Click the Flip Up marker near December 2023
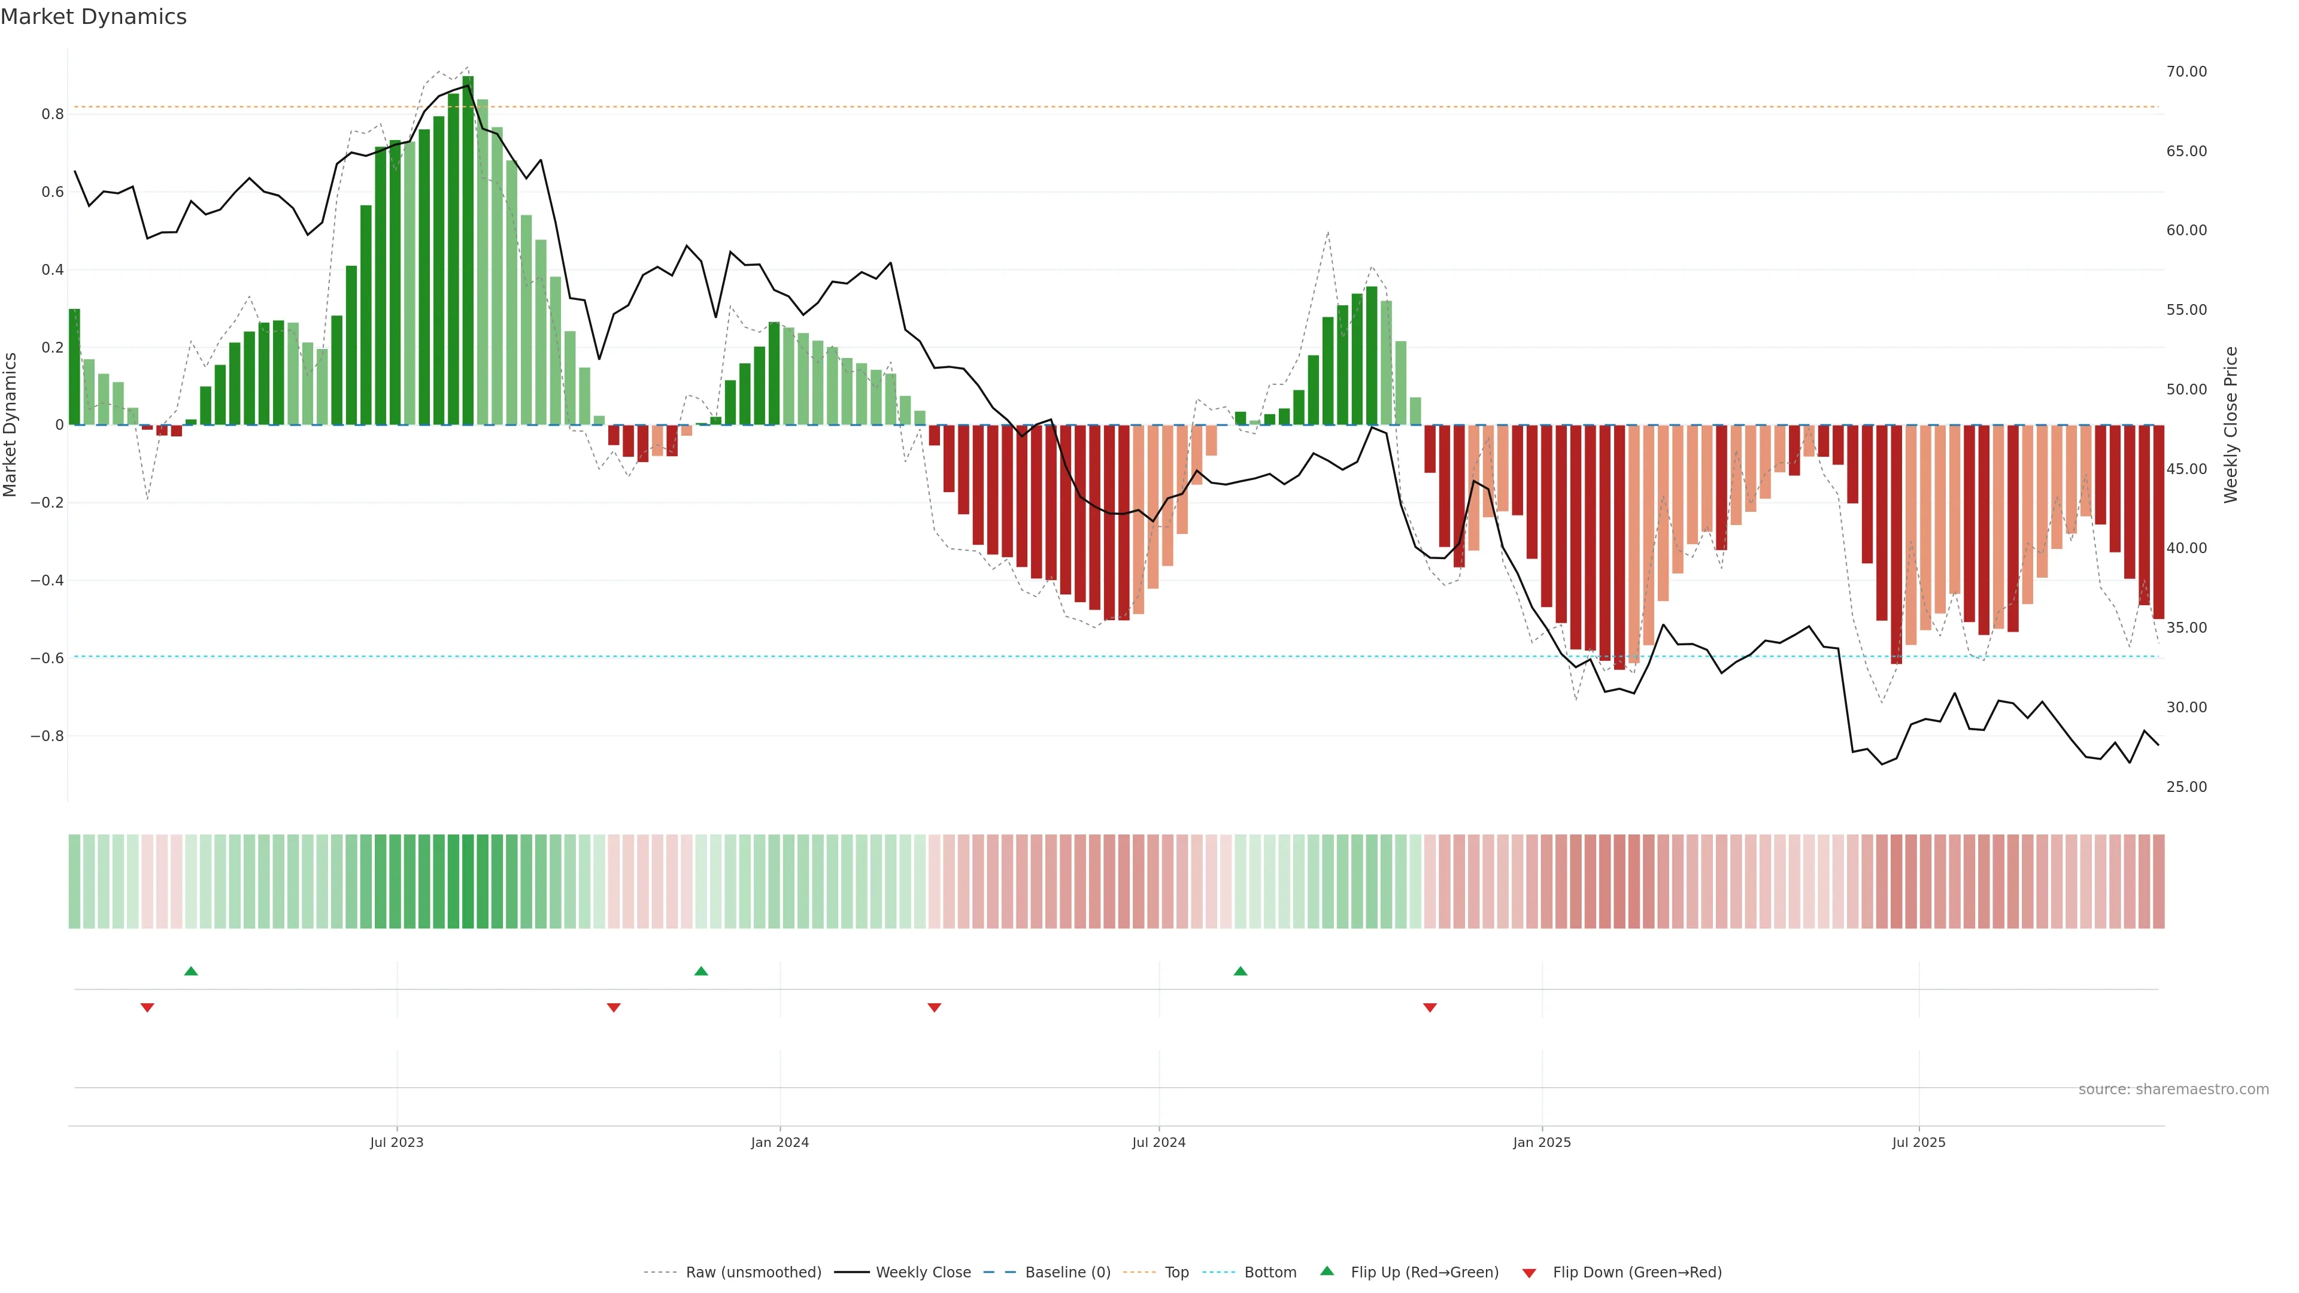The image size is (2299, 1293). tap(700, 971)
